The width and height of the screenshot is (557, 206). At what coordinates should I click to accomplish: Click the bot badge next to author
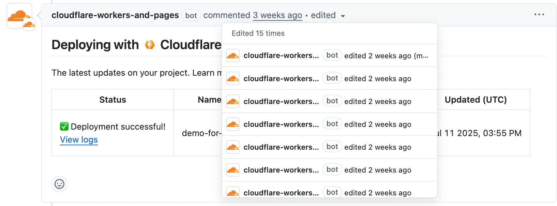coord(191,15)
